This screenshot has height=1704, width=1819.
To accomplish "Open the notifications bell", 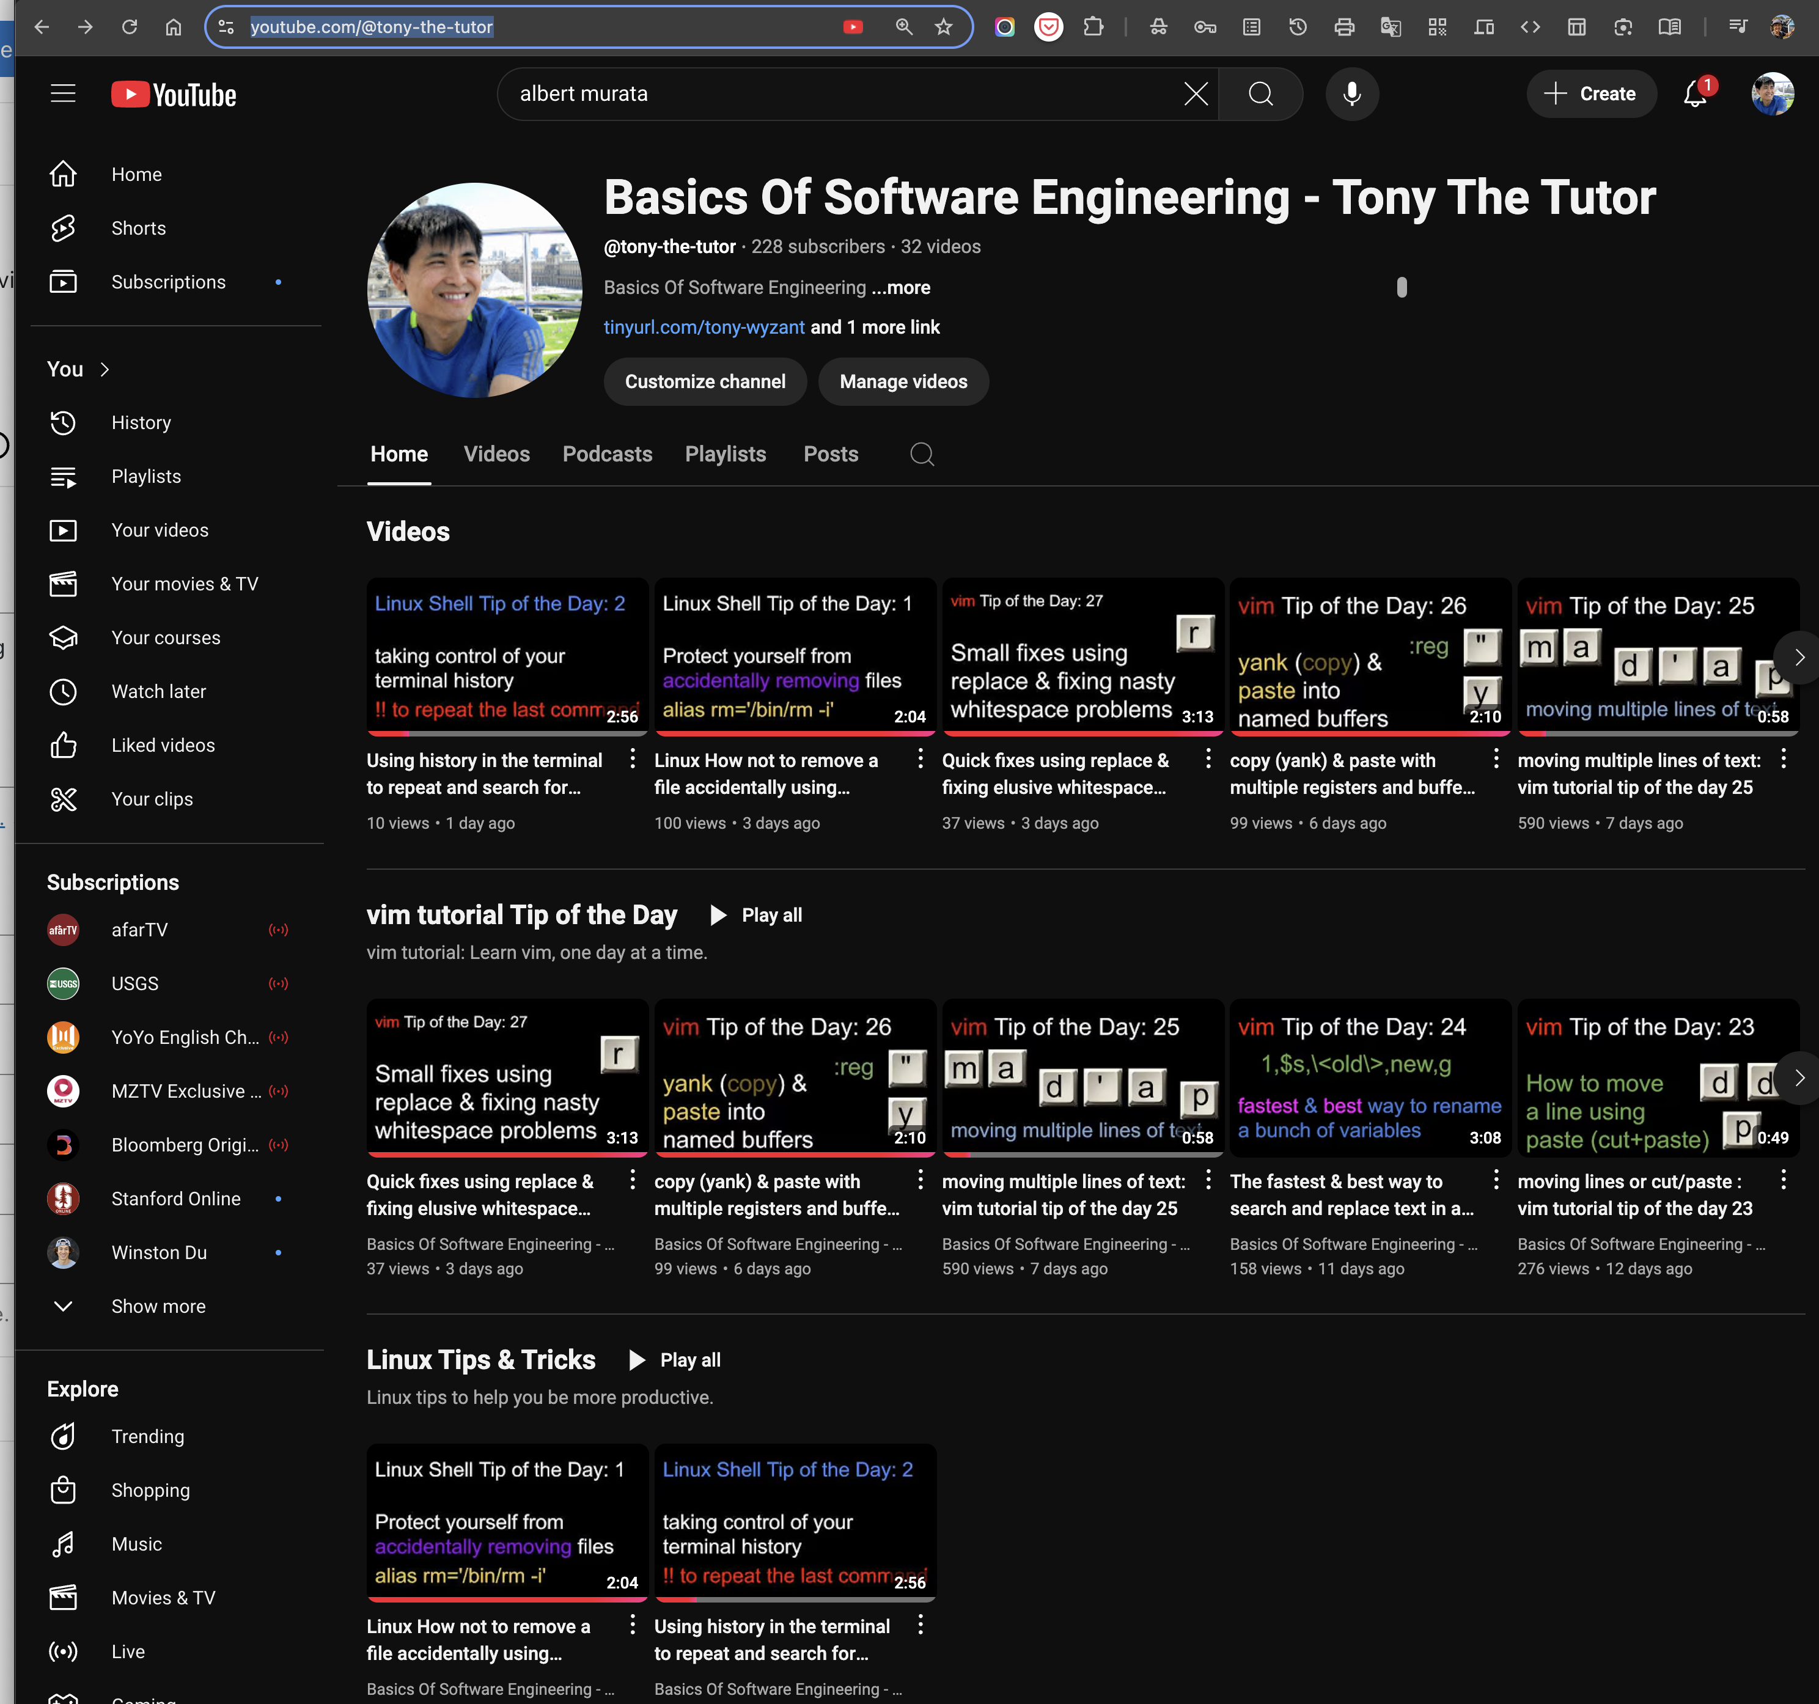I will click(1694, 94).
